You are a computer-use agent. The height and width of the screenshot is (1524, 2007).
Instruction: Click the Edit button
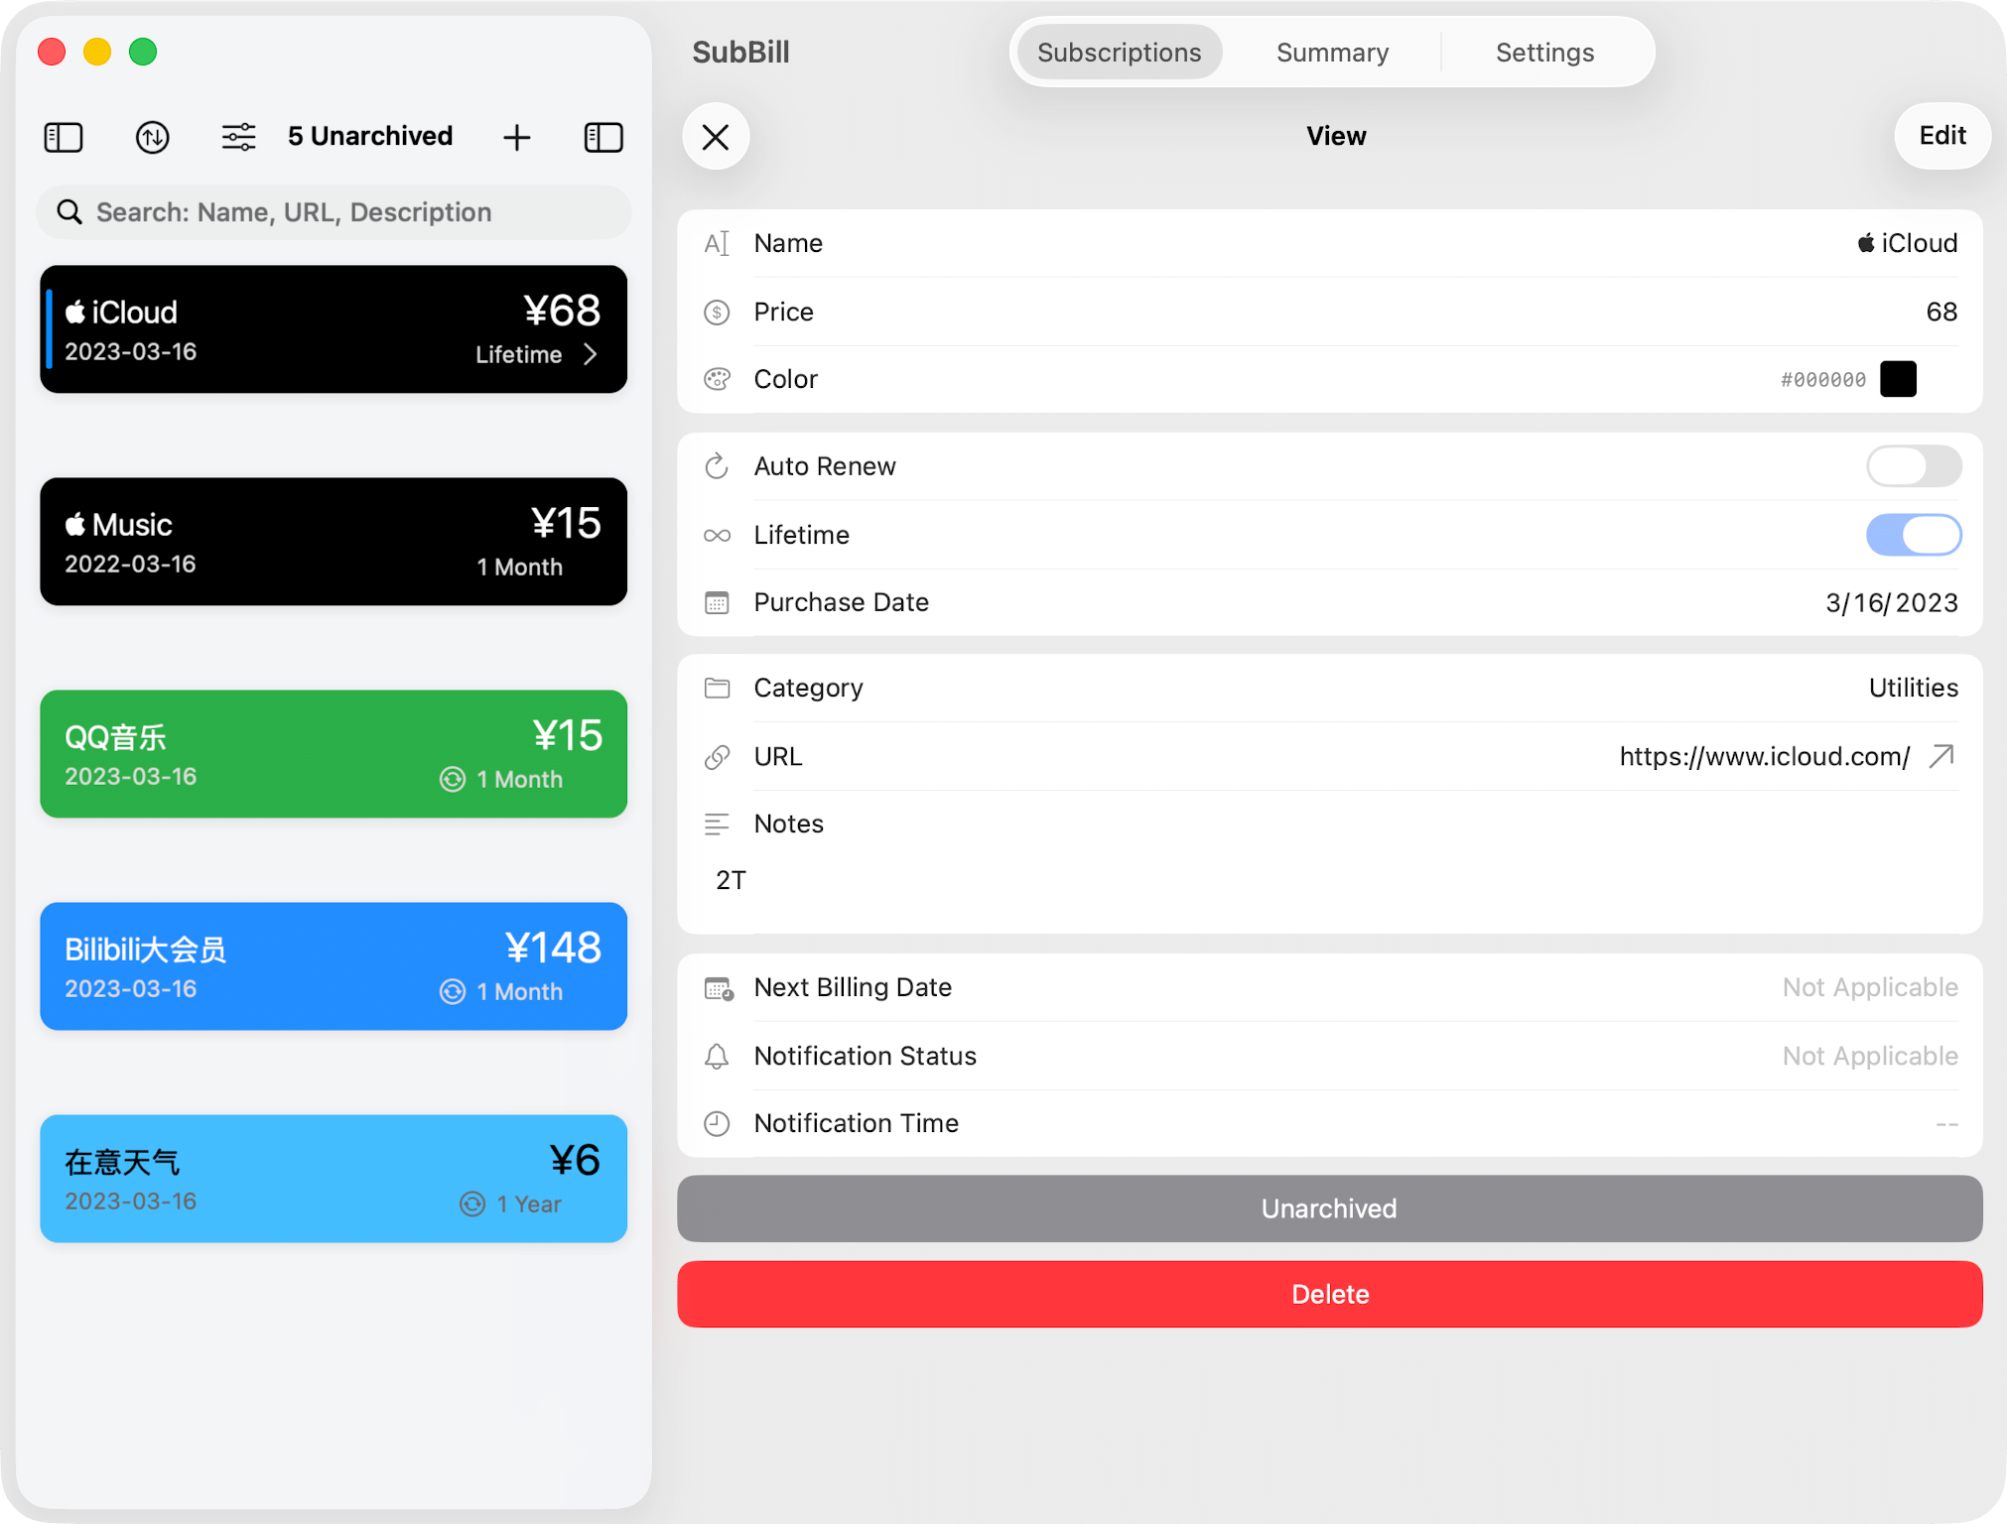pyautogui.click(x=1941, y=136)
